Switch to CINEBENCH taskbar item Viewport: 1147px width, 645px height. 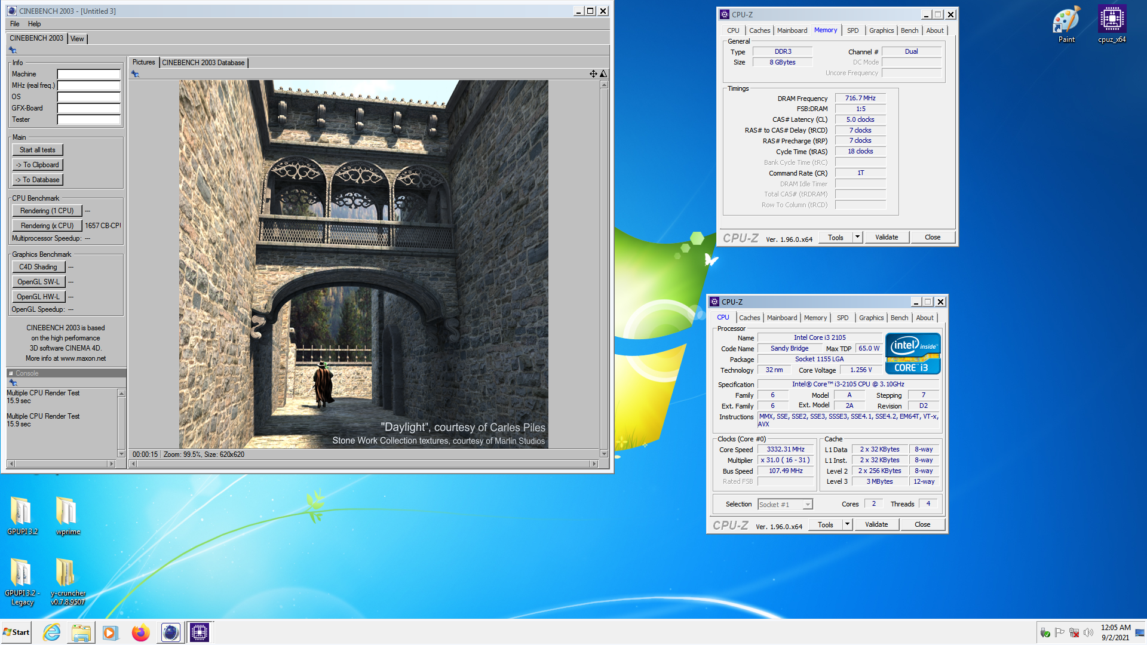[170, 632]
